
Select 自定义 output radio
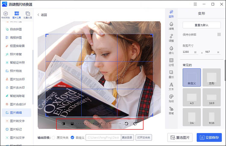(72, 138)
